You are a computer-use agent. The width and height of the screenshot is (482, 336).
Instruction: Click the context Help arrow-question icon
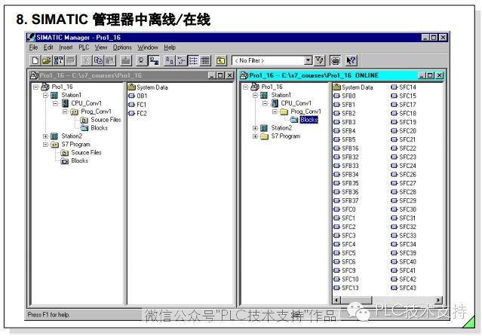[x=351, y=60]
